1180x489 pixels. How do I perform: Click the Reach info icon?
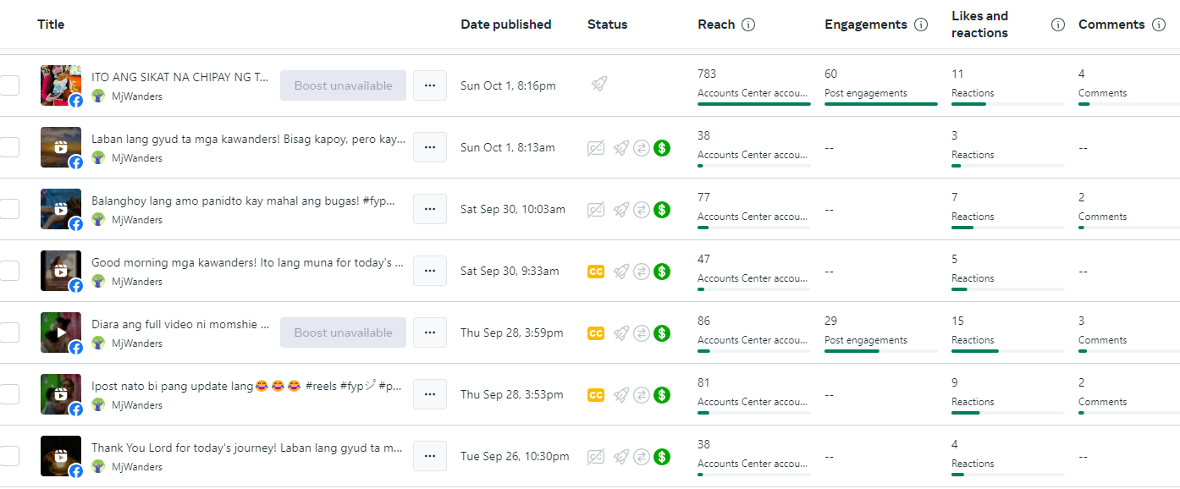pos(748,25)
